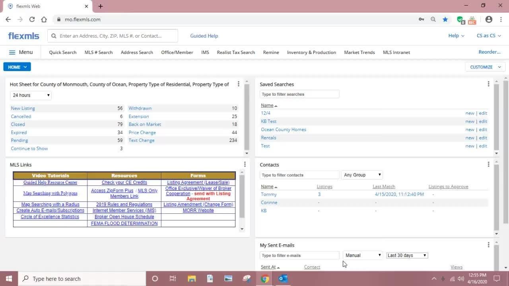The height and width of the screenshot is (286, 509).
Task: Open Task View on taskbar
Action: pos(173,278)
